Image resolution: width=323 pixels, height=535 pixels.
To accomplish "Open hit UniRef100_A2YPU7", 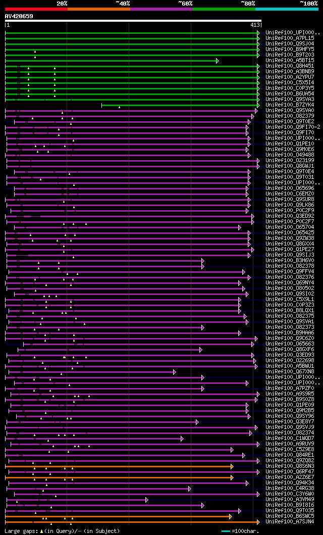I will tap(290, 77).
